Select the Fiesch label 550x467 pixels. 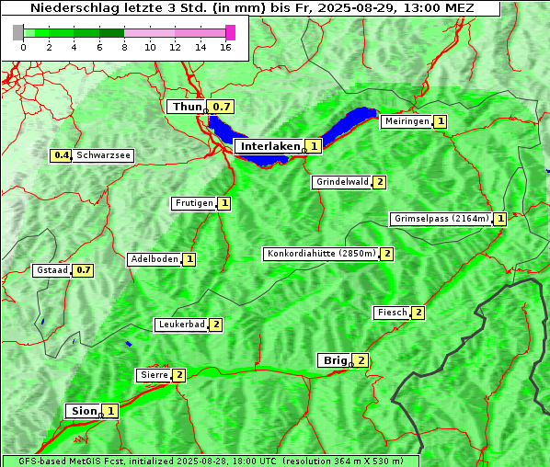click(x=392, y=313)
